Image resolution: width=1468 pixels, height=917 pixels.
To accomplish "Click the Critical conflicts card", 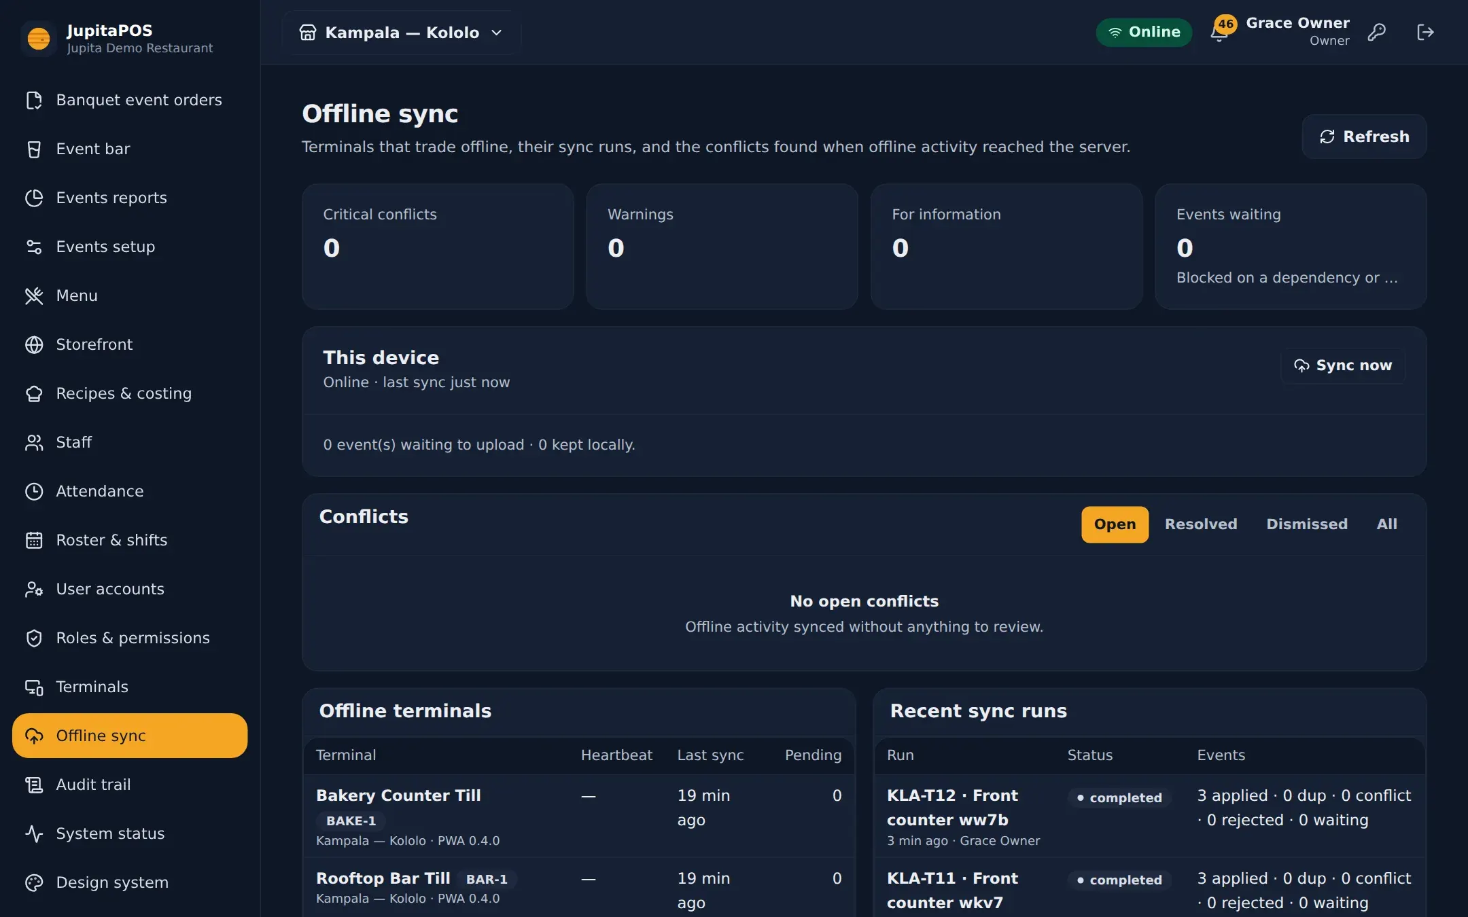I will coord(438,247).
